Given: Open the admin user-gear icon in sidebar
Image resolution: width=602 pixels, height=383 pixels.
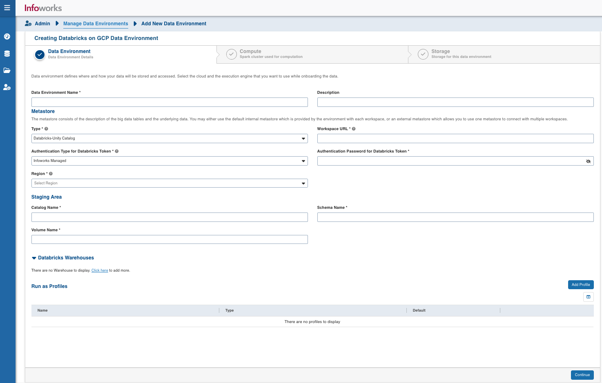Looking at the screenshot, I should [x=7, y=87].
